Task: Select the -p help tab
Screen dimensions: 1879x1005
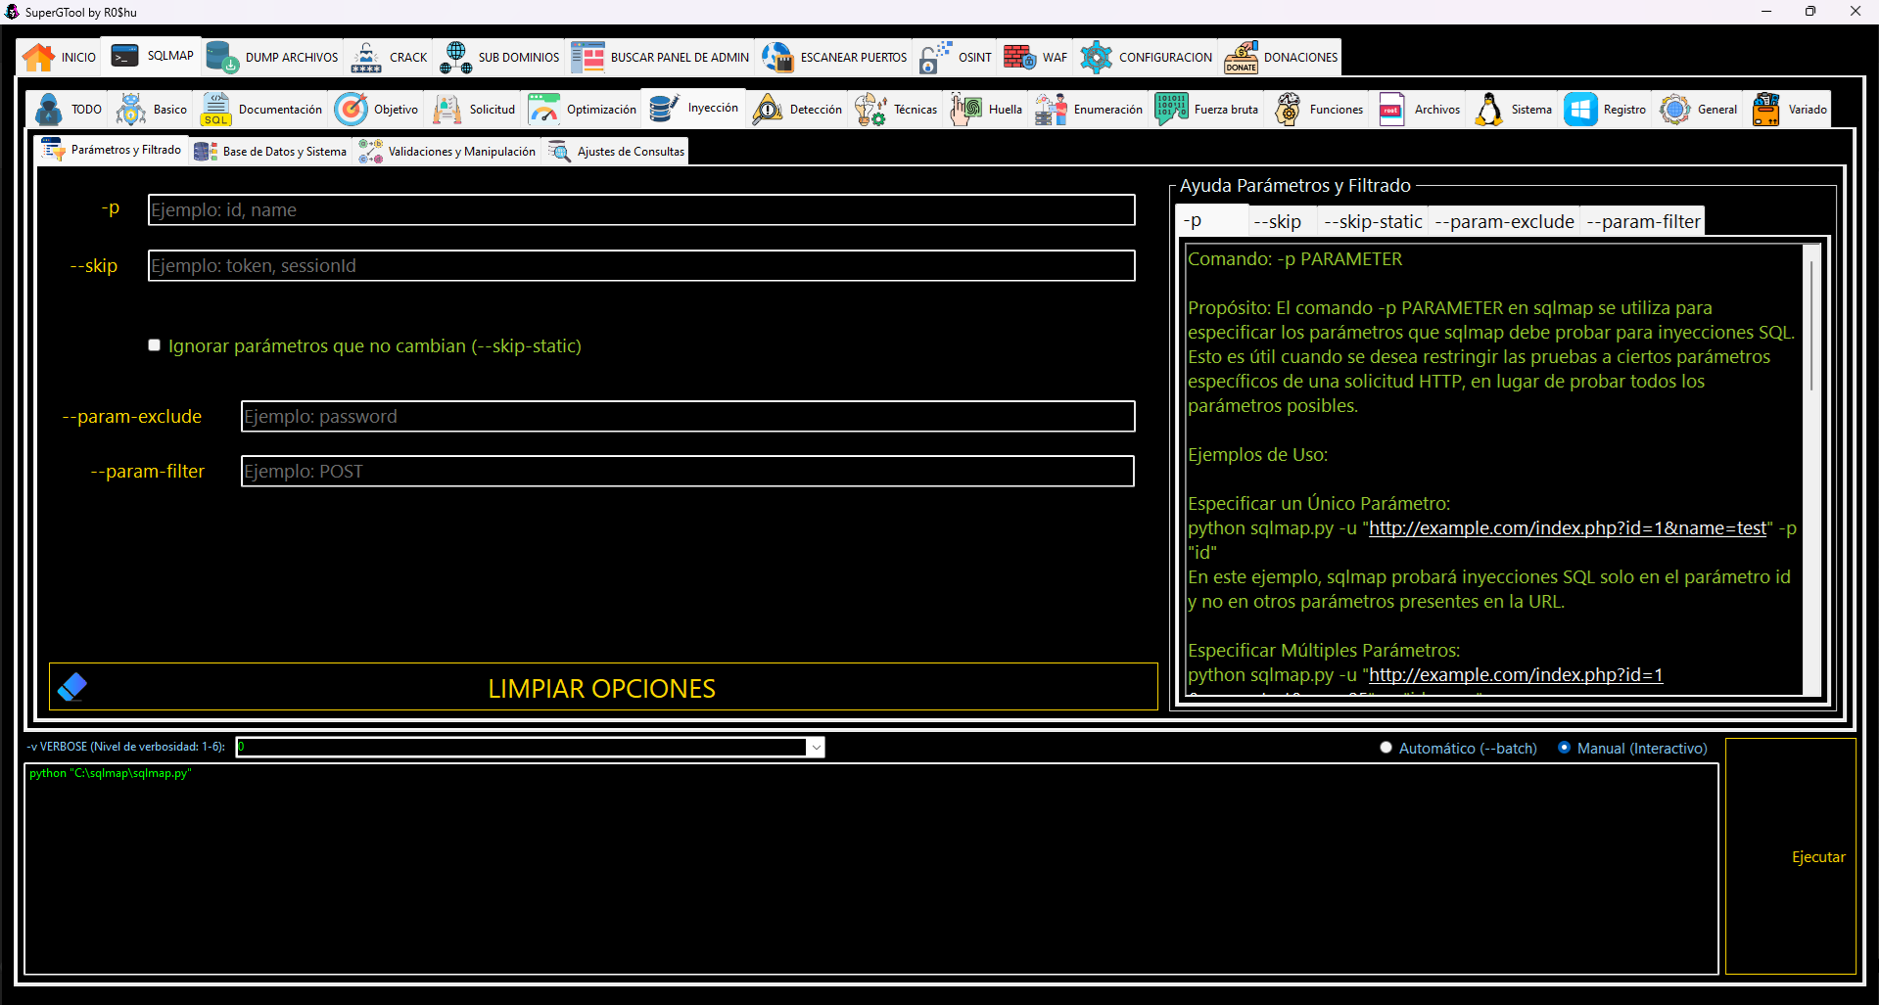Action: (1212, 221)
